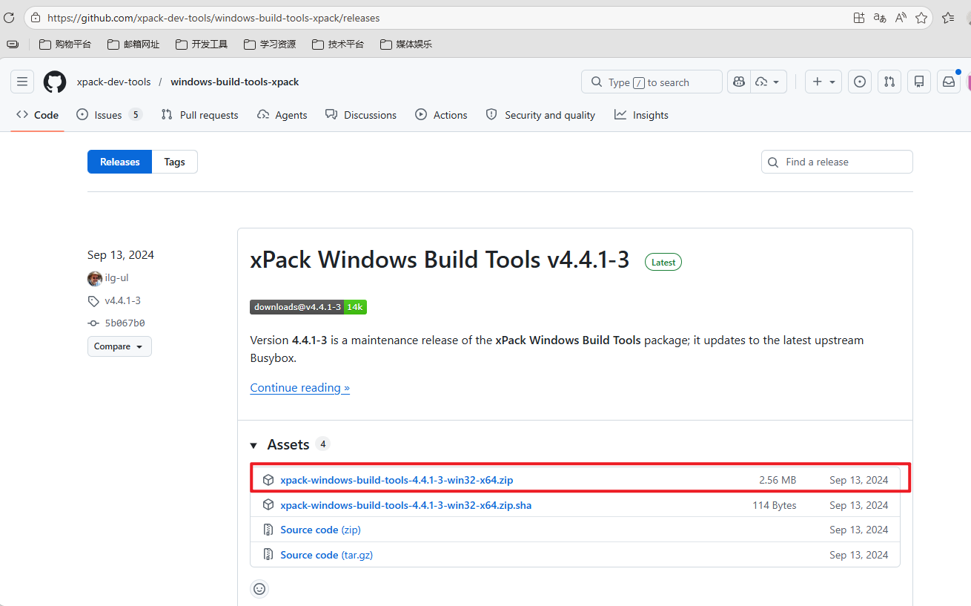Image resolution: width=971 pixels, height=606 pixels.
Task: Open pull requests icon in GitHub header
Action: pyautogui.click(x=889, y=82)
